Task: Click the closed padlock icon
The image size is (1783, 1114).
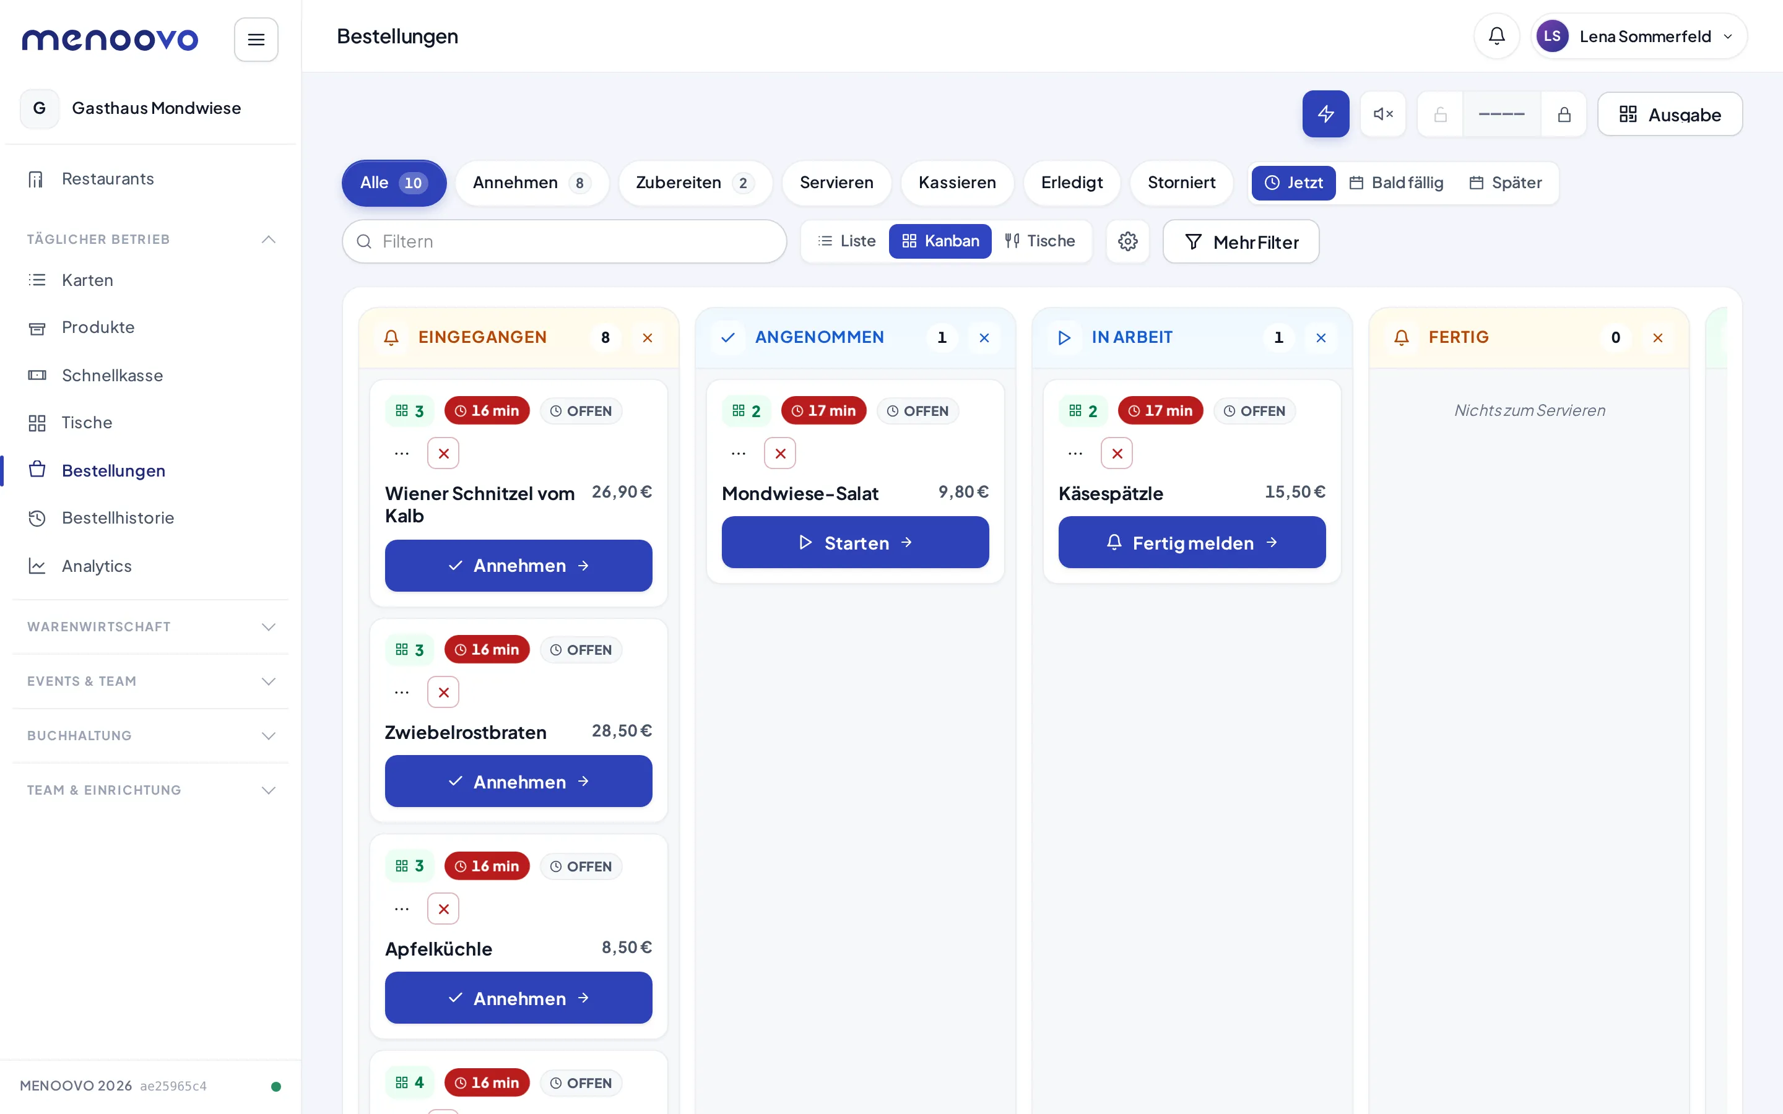Action: coord(1563,114)
